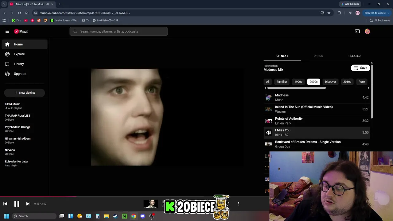Open the YouTube Music account avatar menu
Screen dimensions: 393x221
point(368,31)
